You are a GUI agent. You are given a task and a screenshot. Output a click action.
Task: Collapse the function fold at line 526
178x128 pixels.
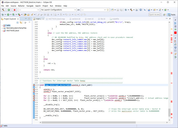click(x=38, y=85)
